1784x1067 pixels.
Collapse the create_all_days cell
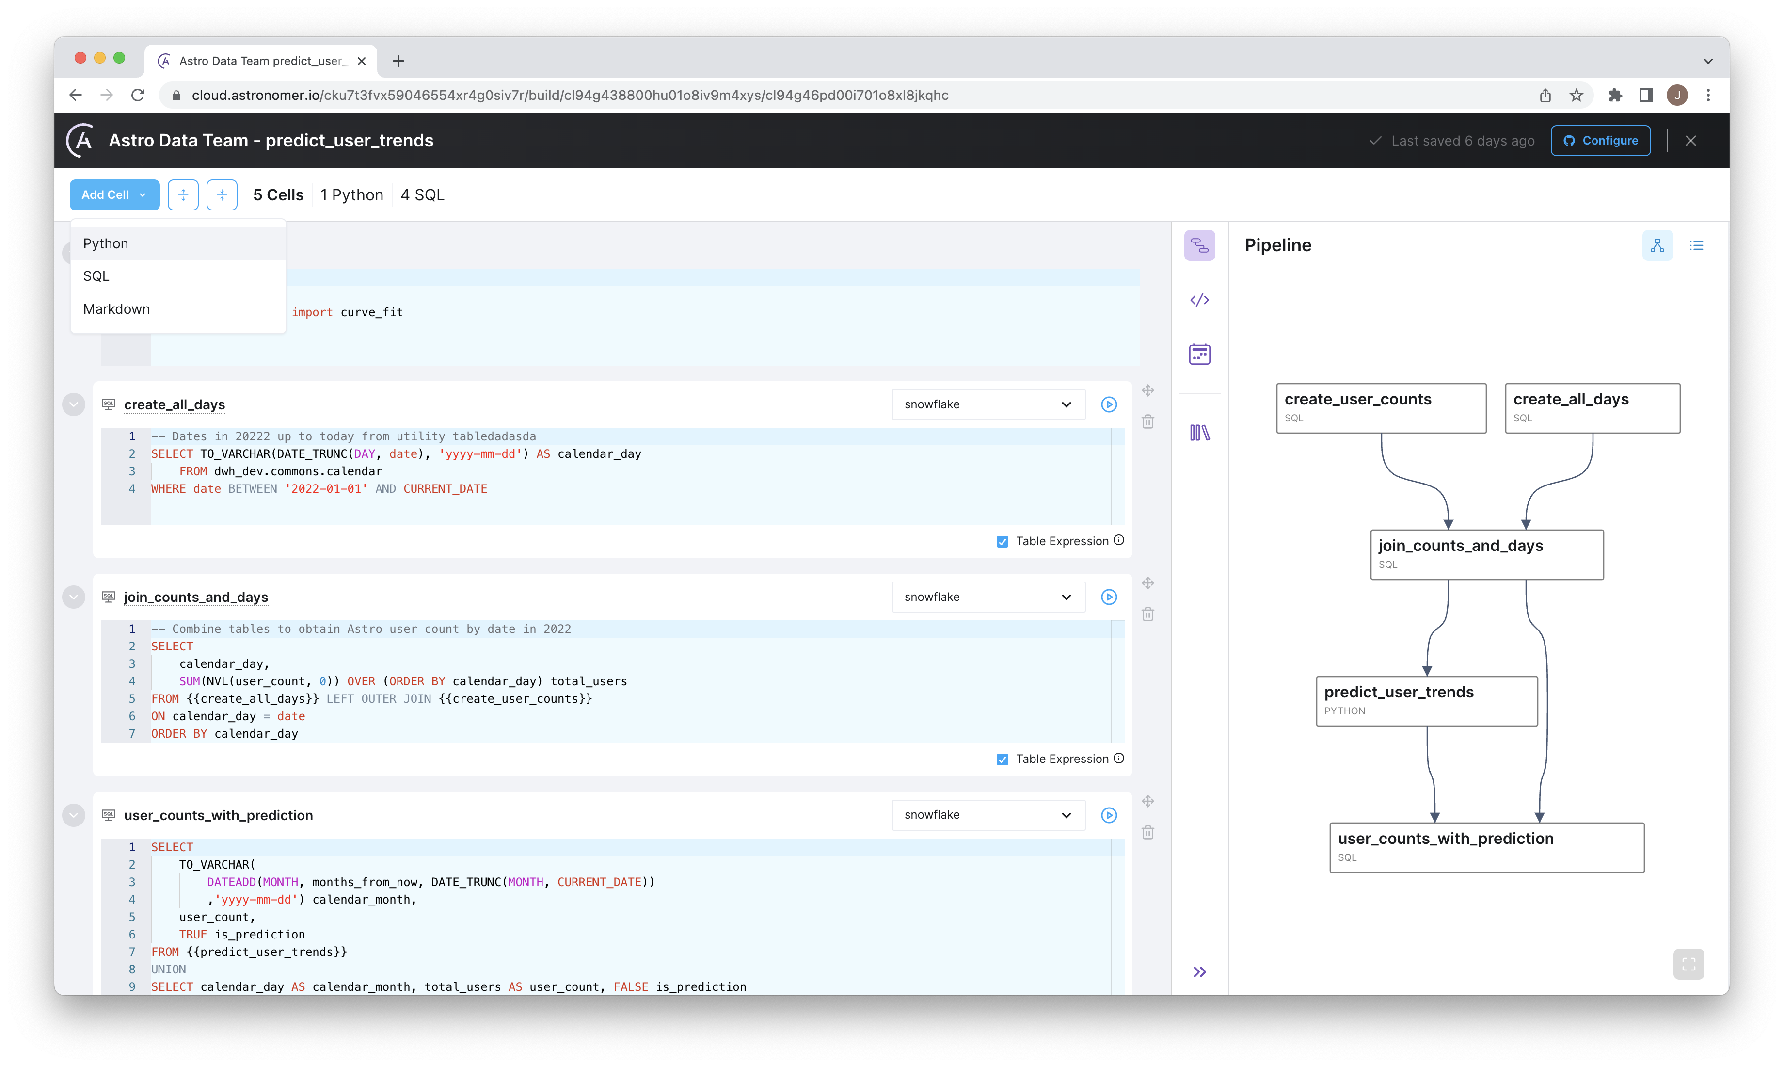coord(73,404)
